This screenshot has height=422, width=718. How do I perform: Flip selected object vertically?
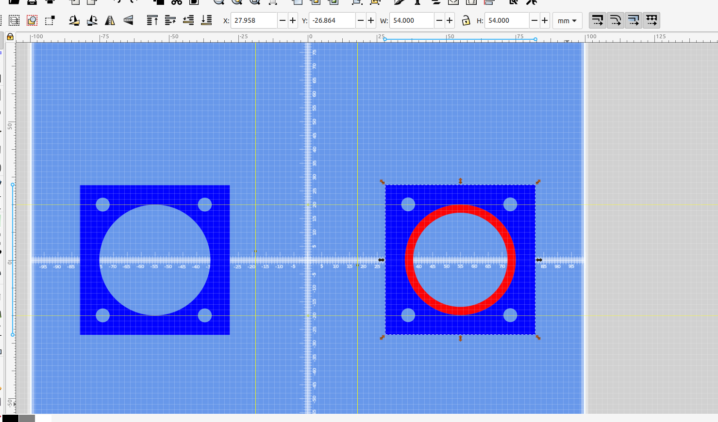pos(128,20)
